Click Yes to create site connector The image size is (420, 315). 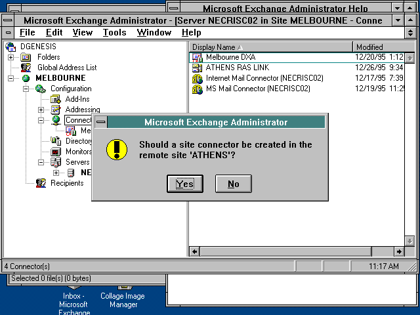pos(185,184)
